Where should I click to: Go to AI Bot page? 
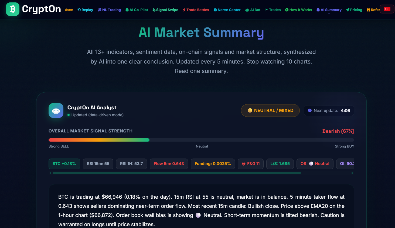(253, 10)
